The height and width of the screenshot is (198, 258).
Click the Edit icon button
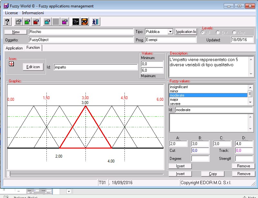pos(33,67)
